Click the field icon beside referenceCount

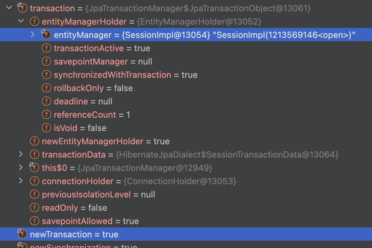click(46, 115)
